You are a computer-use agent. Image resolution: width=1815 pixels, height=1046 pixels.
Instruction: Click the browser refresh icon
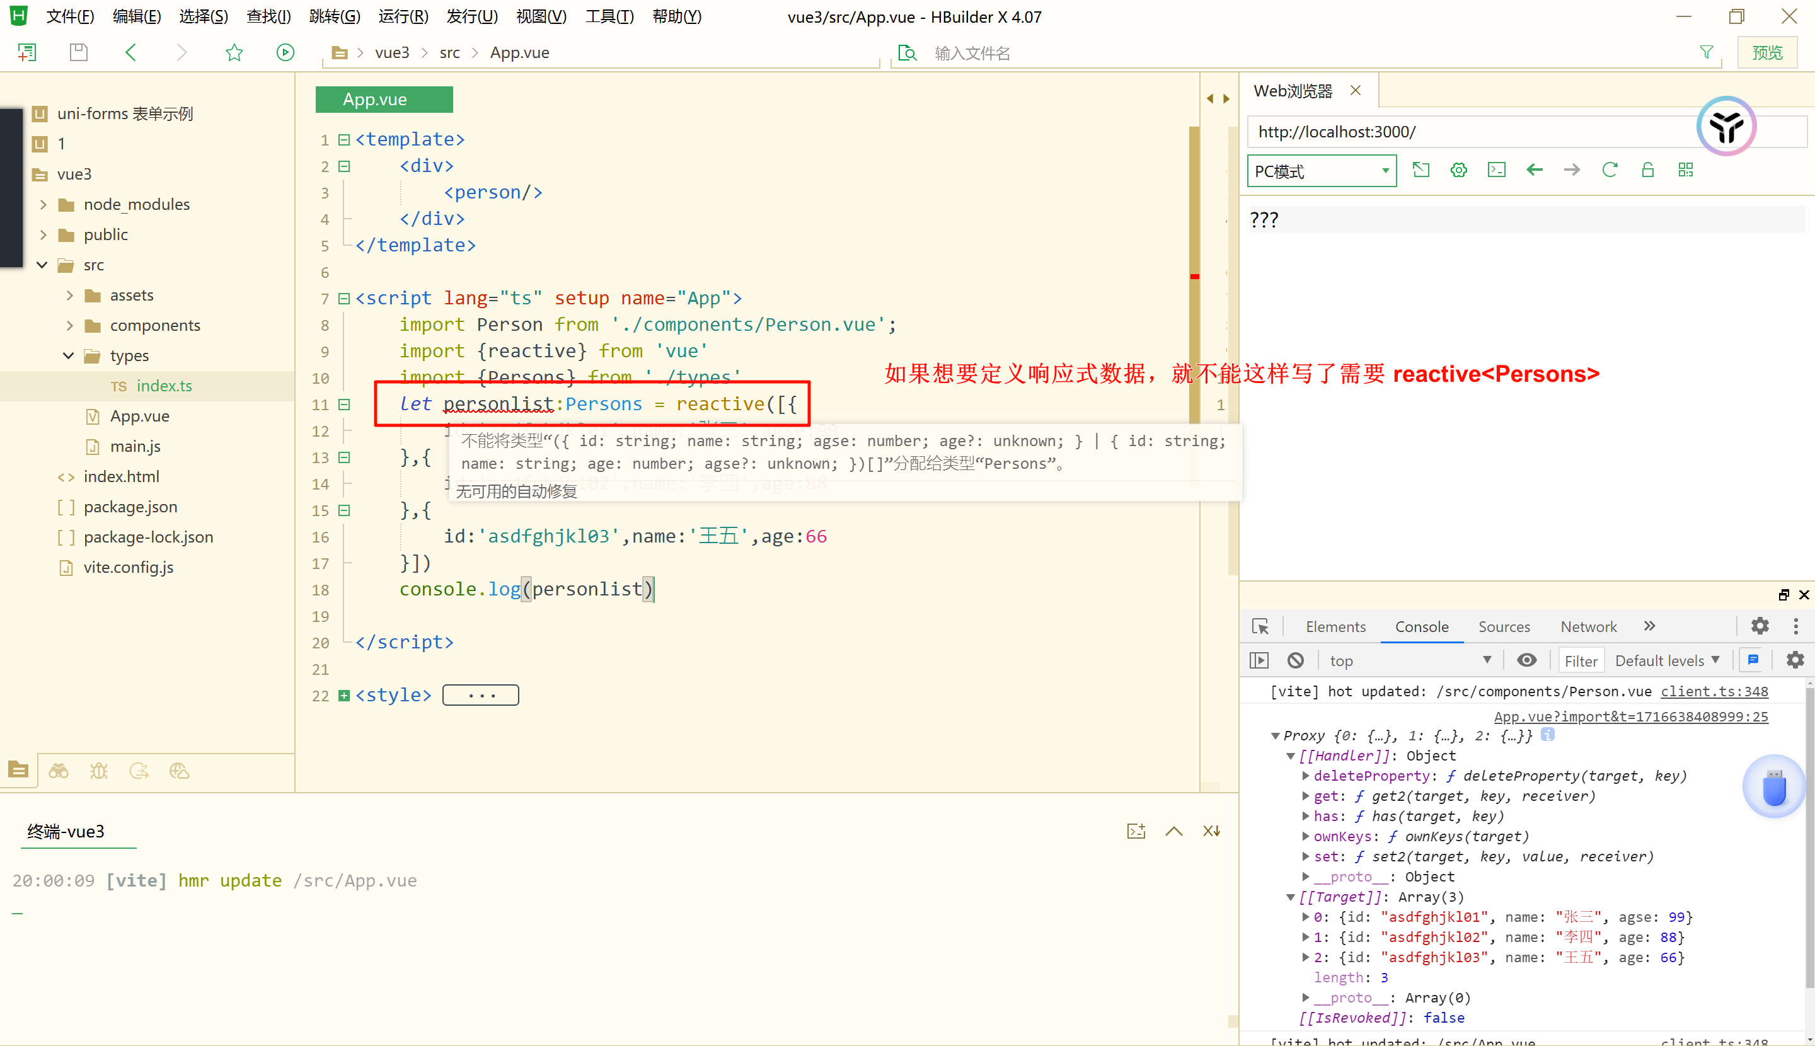[1610, 170]
